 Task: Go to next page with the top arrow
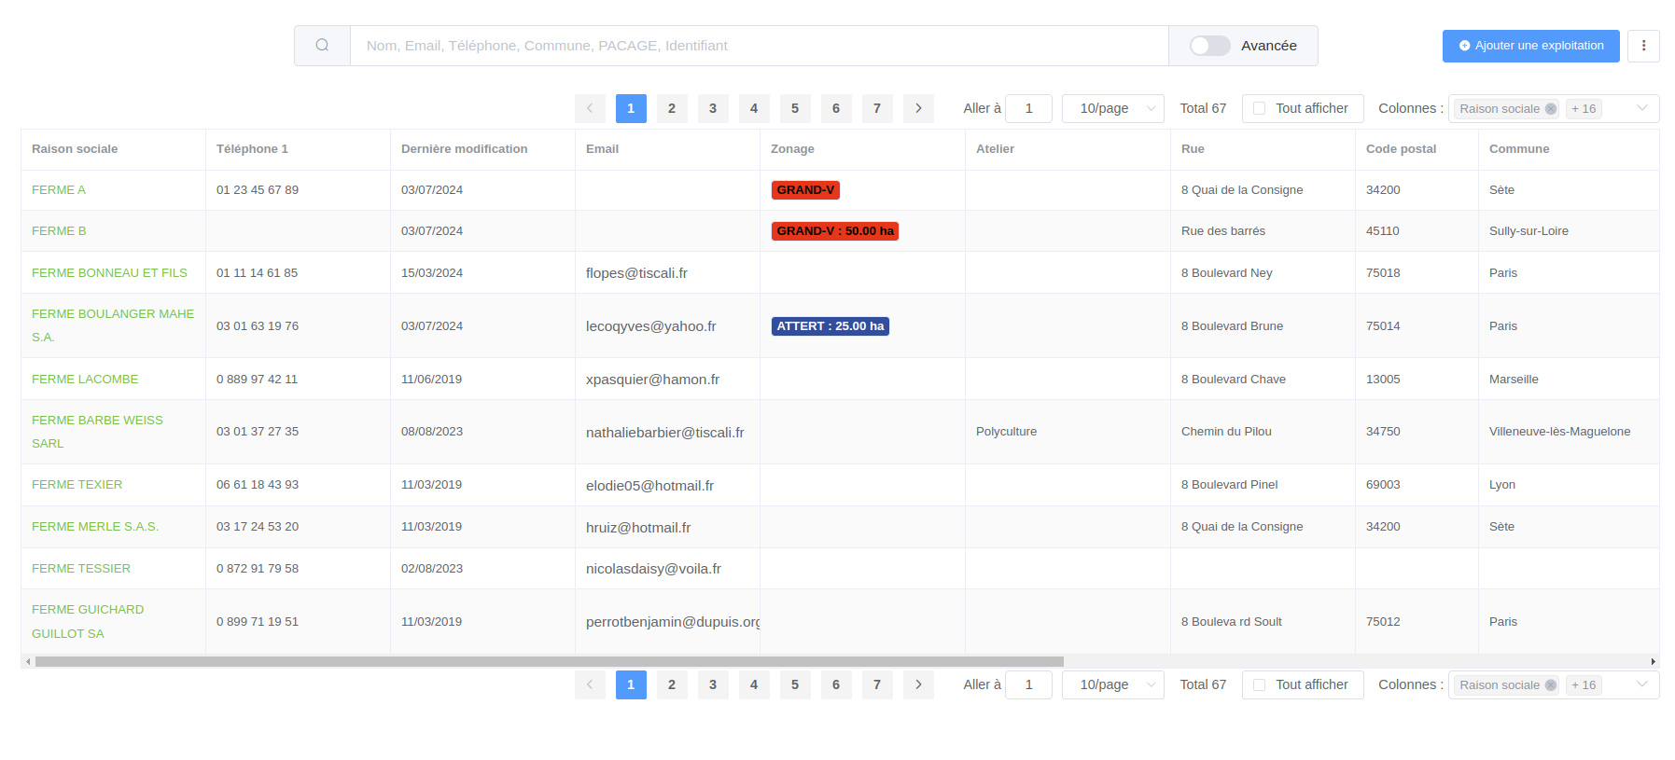tap(918, 108)
